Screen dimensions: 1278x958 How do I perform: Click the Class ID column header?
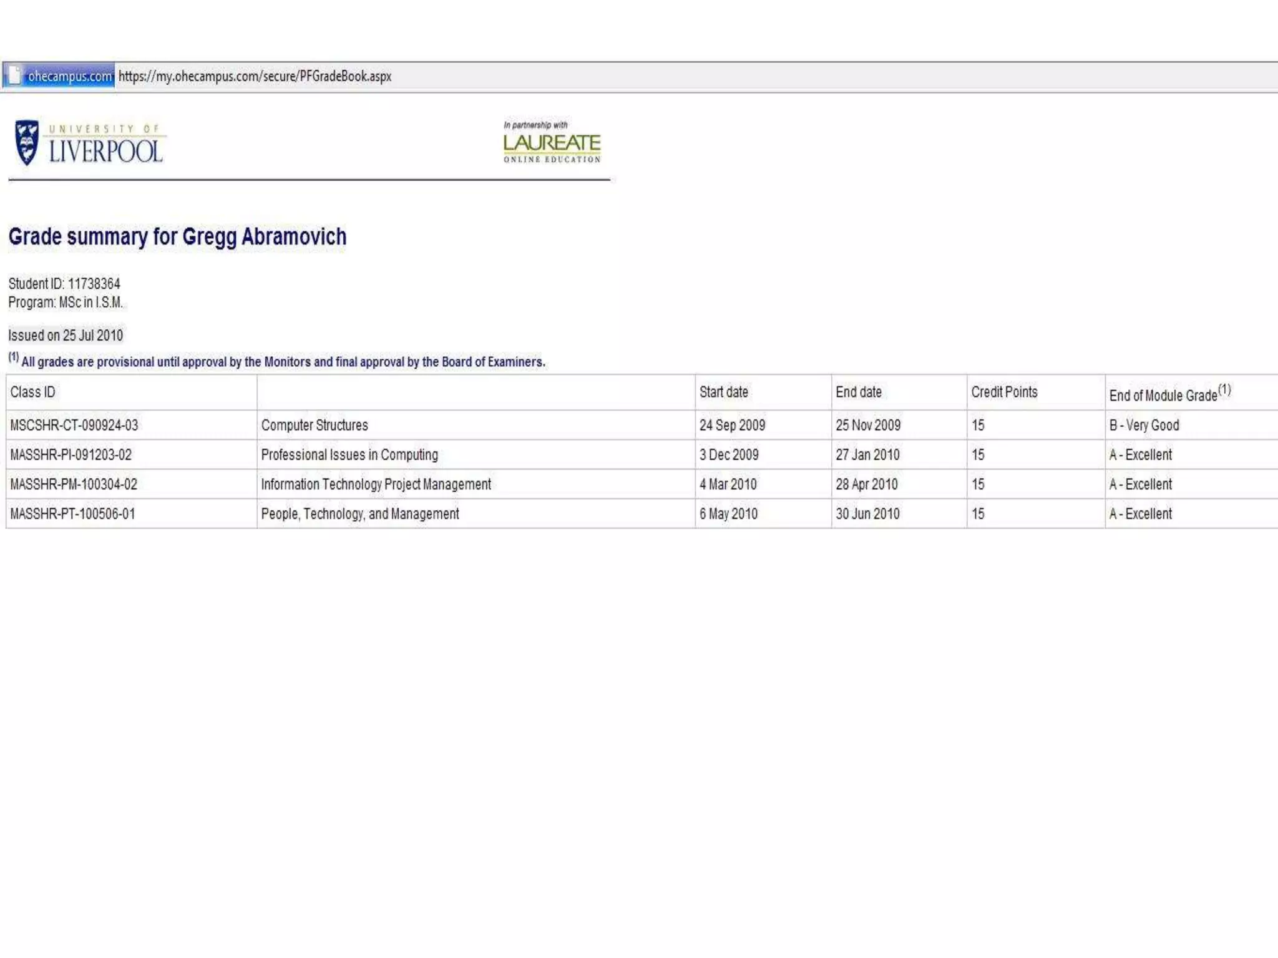point(32,392)
